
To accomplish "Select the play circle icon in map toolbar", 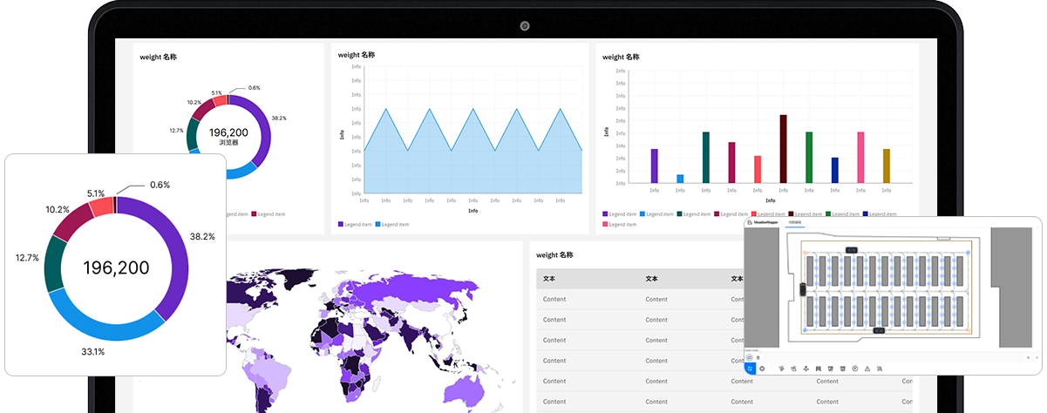I will 855,369.
